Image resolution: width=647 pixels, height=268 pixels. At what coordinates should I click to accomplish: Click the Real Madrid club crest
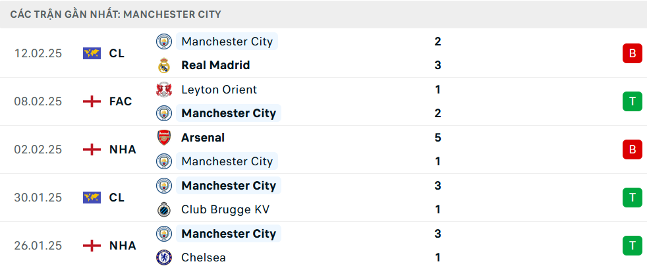[x=163, y=65]
